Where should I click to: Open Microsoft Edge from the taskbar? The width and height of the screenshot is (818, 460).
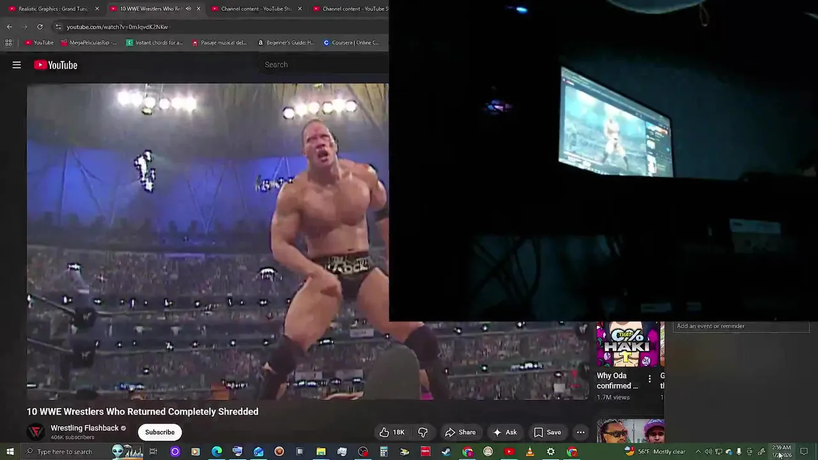[217, 452]
